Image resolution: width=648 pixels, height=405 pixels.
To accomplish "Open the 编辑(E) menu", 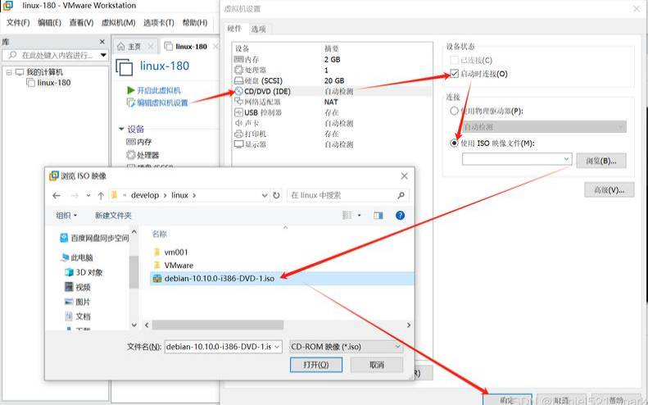I will 49,23.
